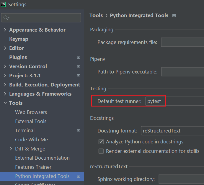Open External Tools settings page
This screenshot has width=204, height=185.
pos(31,121)
